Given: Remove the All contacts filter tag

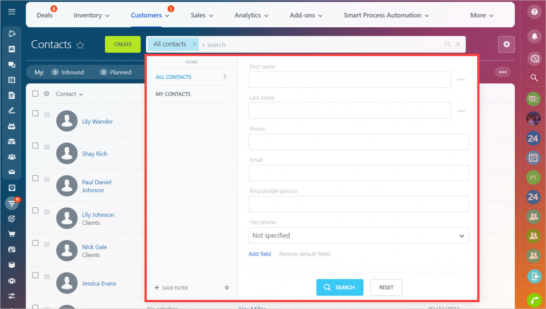Looking at the screenshot, I should click(x=194, y=44).
